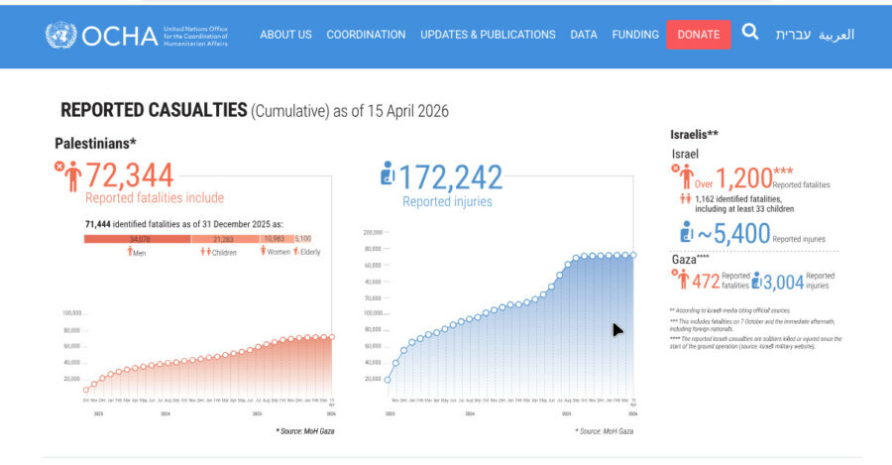Open the Funding menu item
892x465 pixels.
click(635, 35)
